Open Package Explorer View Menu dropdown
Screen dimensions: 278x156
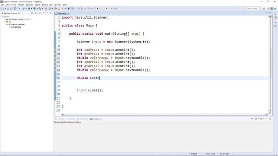point(44,13)
